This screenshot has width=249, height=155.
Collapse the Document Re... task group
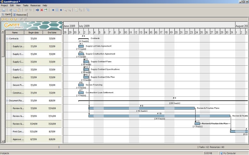tap(7, 101)
